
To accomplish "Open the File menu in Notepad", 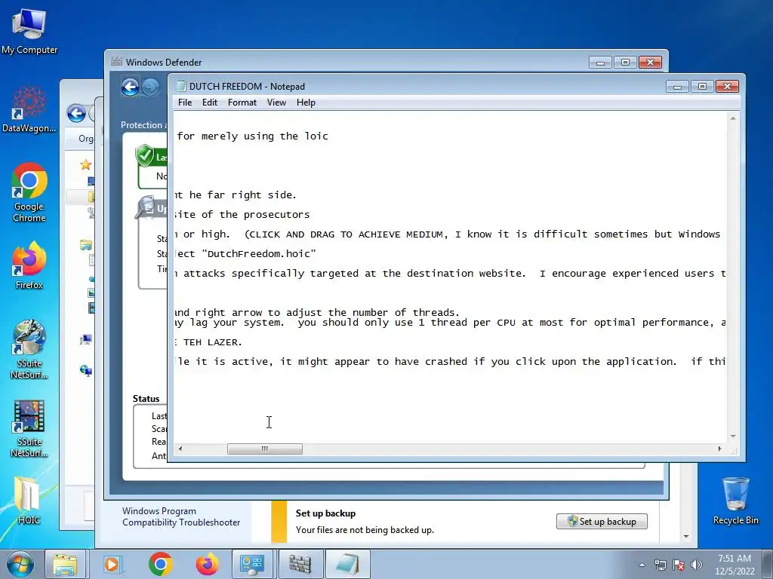I will pyautogui.click(x=185, y=103).
